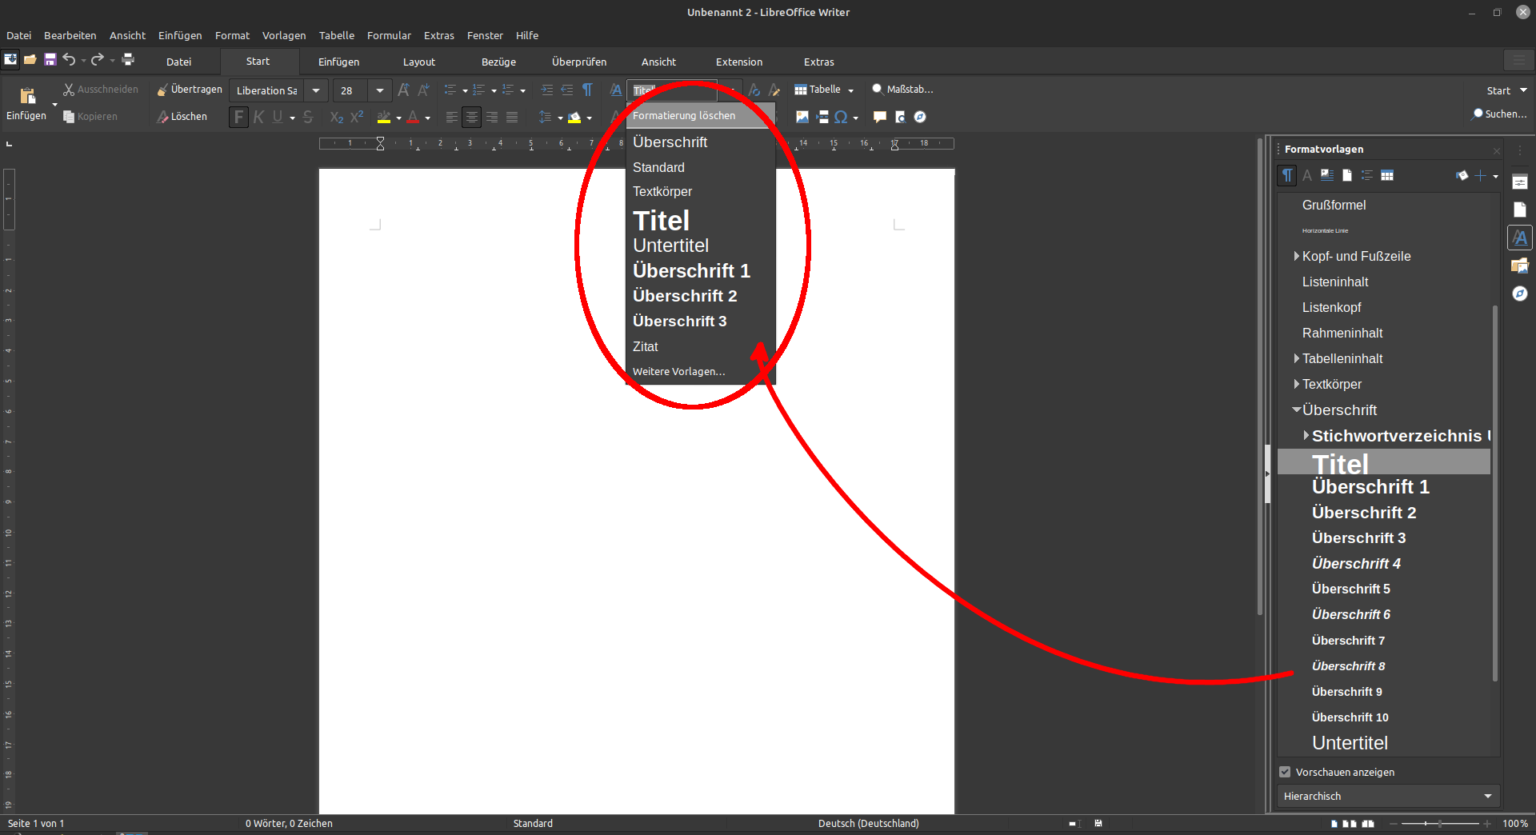Screen dimensions: 1536x835
Task: Switch to the Layout ribbon tab
Action: [418, 62]
